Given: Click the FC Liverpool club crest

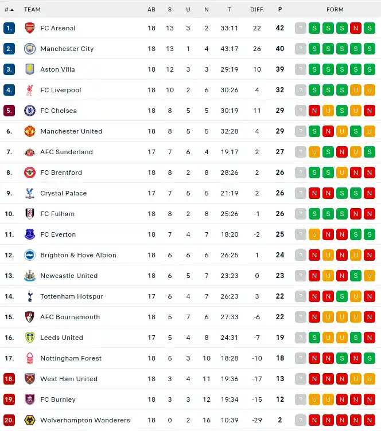Looking at the screenshot, I should click(x=30, y=90).
